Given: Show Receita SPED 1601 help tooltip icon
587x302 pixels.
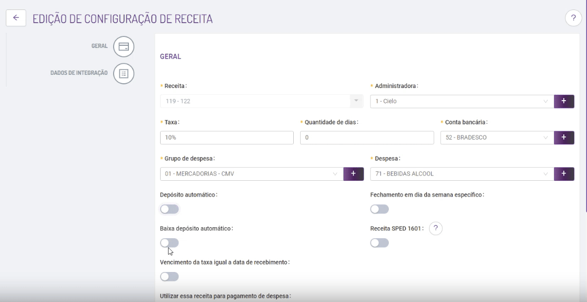Looking at the screenshot, I should click(x=435, y=229).
